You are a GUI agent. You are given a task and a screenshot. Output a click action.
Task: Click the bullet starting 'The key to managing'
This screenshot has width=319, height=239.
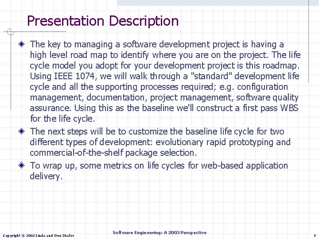click(165, 81)
